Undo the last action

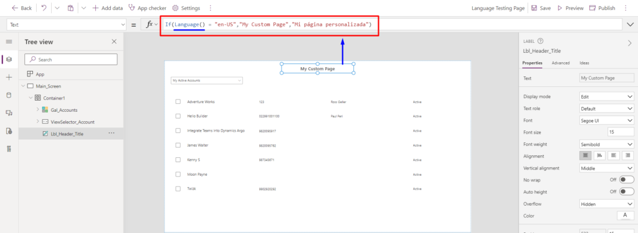(x=44, y=8)
